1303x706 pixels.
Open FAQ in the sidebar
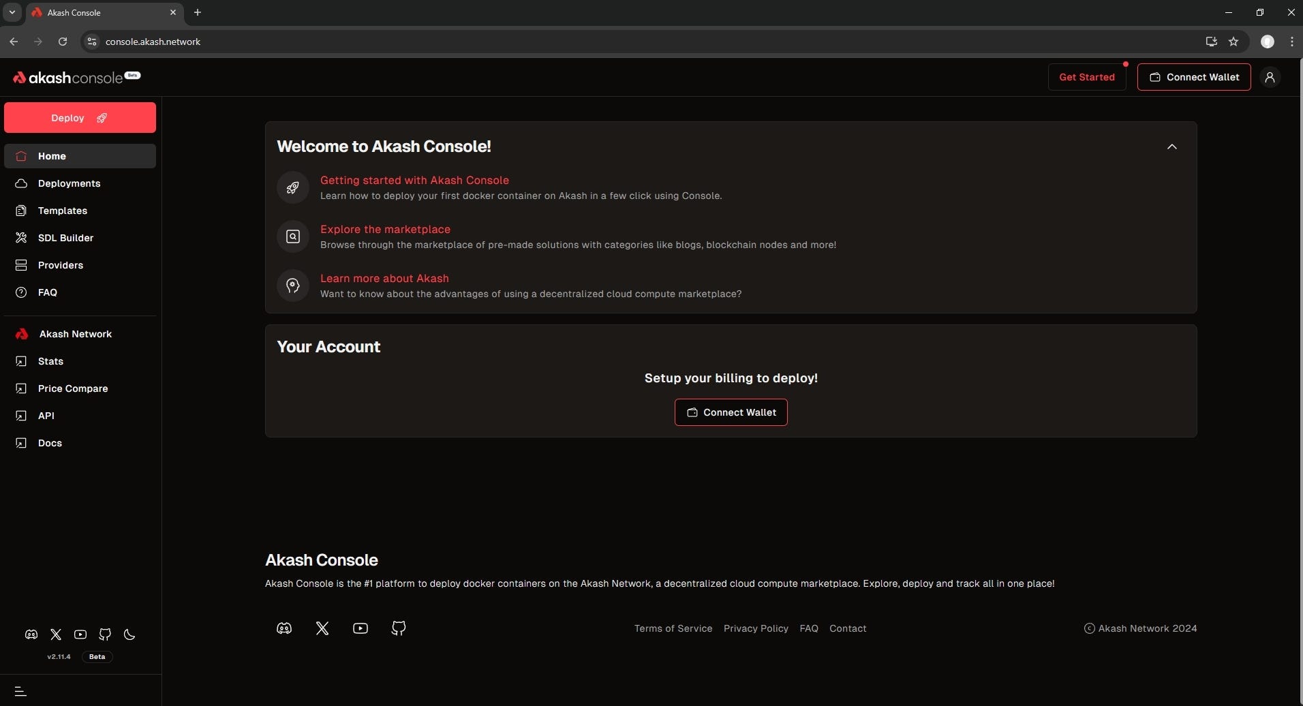click(x=80, y=292)
